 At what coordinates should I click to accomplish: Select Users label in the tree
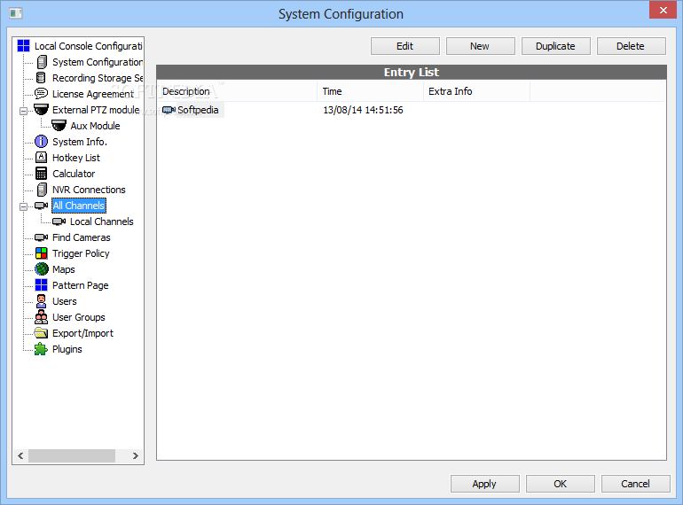coord(65,301)
